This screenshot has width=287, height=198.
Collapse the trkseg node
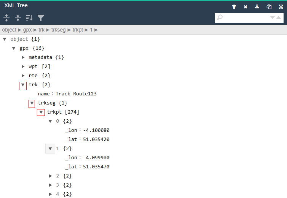[x=32, y=103]
